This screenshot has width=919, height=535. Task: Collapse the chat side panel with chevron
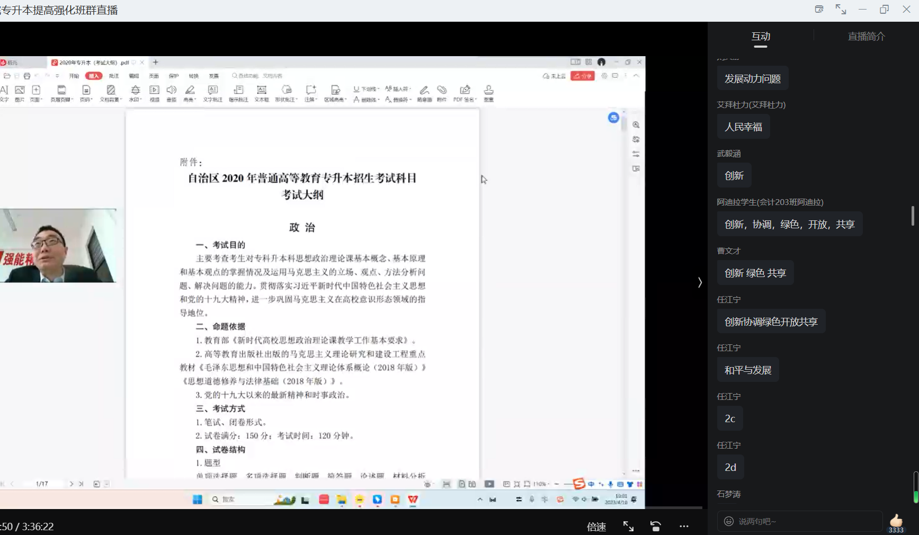tap(700, 282)
